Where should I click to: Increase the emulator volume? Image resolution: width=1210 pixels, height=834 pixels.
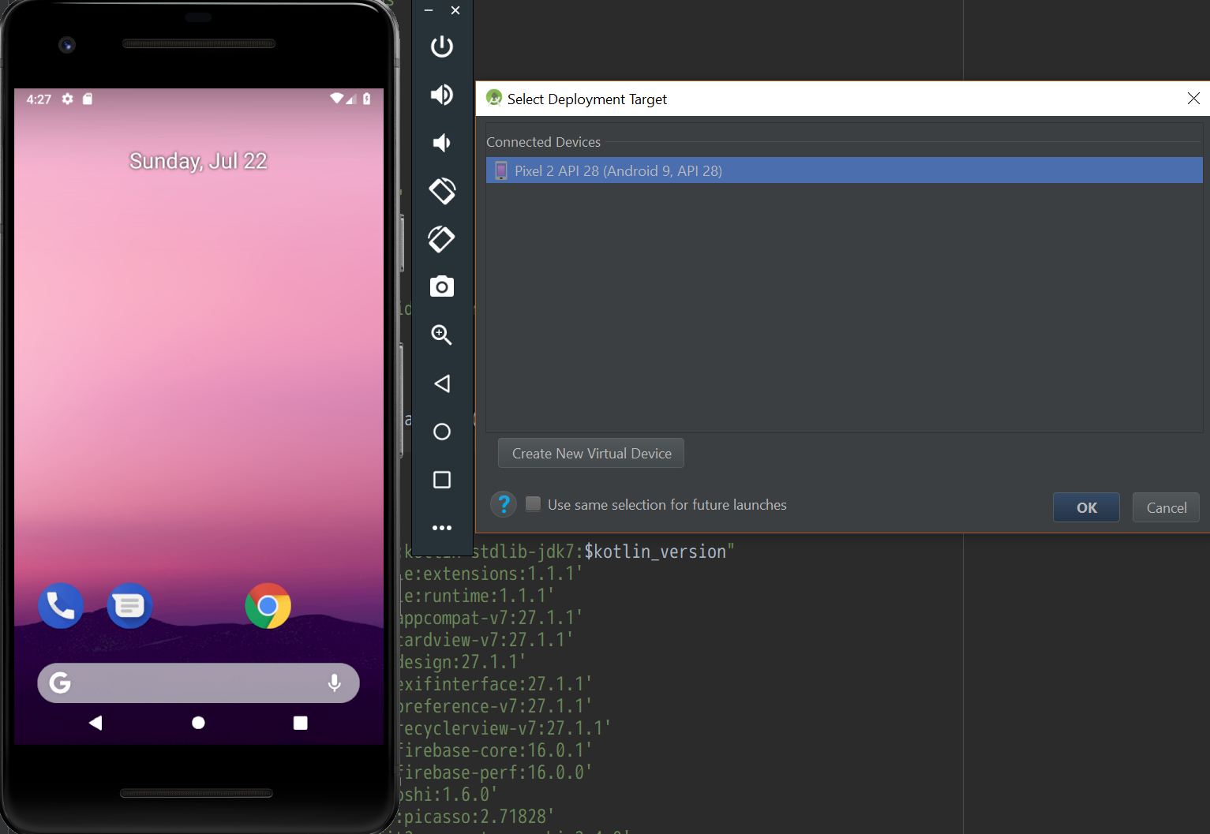(x=442, y=95)
